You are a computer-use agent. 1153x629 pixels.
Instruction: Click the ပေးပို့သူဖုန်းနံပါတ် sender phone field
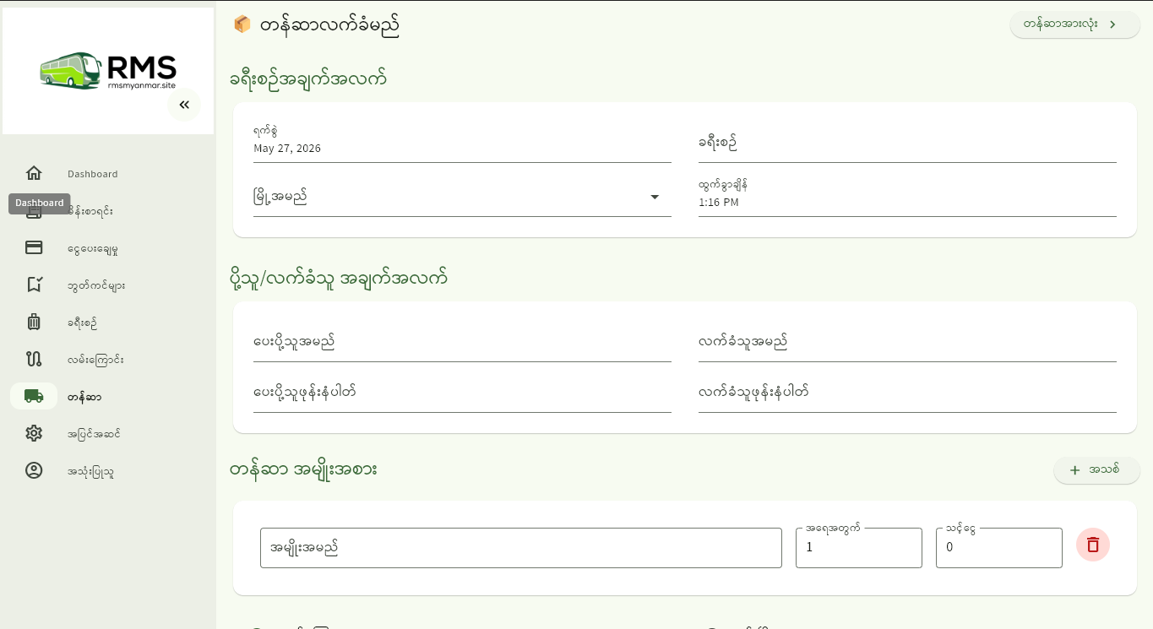pos(462,393)
